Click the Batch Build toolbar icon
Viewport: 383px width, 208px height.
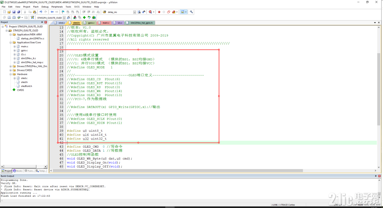(19, 18)
